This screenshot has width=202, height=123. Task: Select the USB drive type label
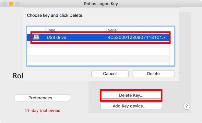click(56, 37)
